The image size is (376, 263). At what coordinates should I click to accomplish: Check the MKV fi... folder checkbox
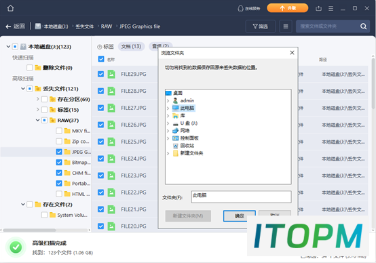click(x=59, y=131)
